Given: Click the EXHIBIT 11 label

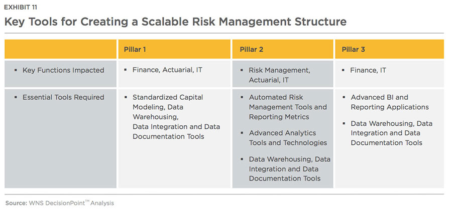Looking at the screenshot, I should 21,8.
